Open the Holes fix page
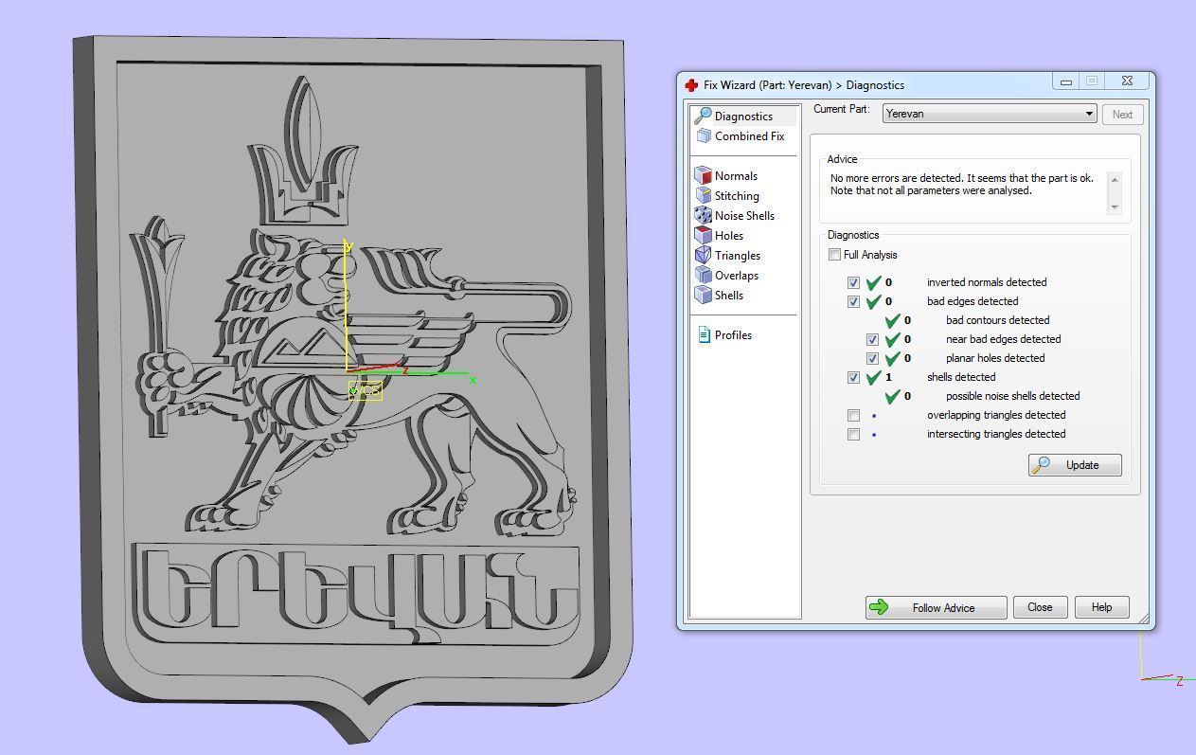 pos(729,235)
